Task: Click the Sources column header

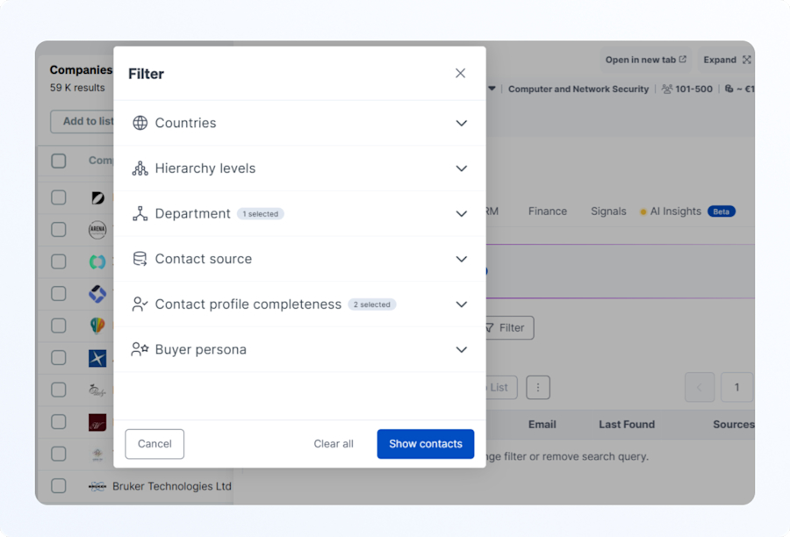Action: coord(734,425)
